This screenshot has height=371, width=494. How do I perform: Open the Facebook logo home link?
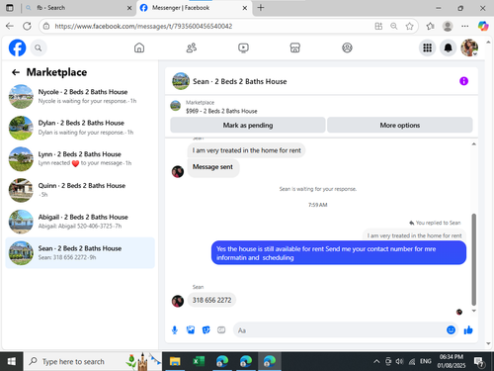point(17,47)
